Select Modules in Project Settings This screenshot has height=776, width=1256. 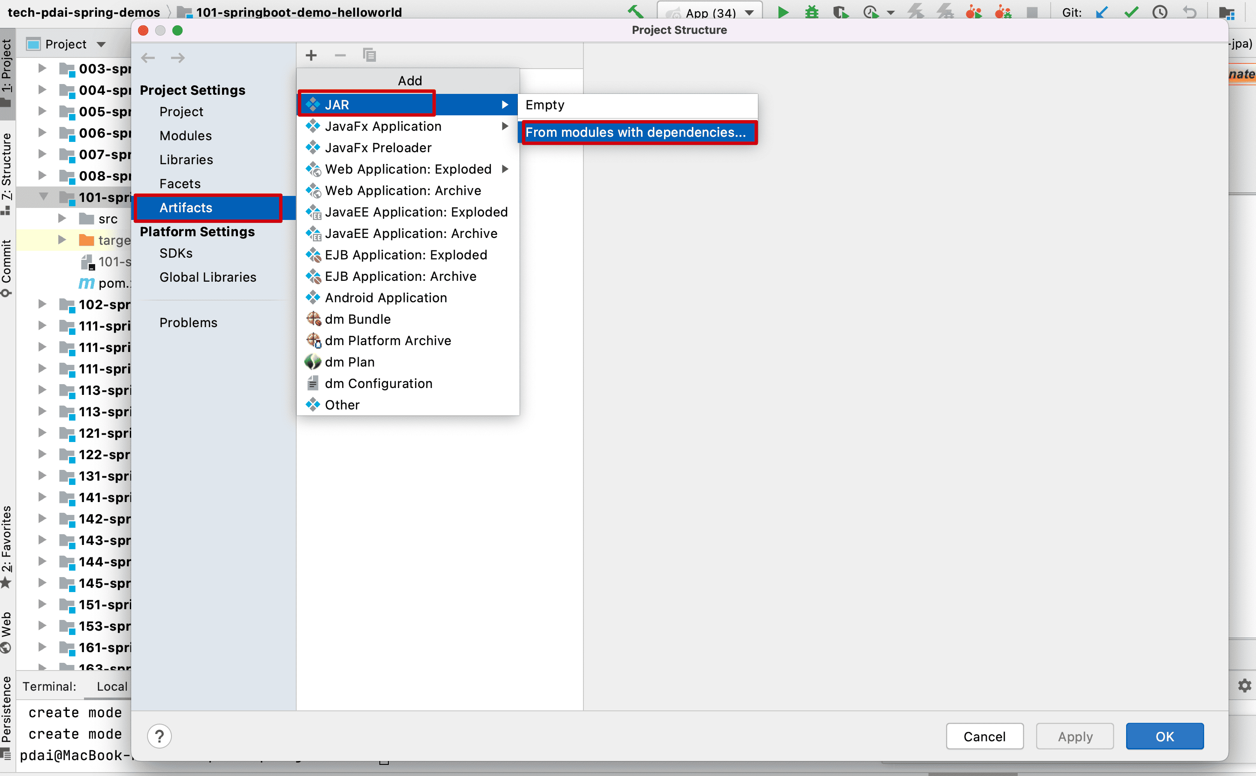coord(185,136)
